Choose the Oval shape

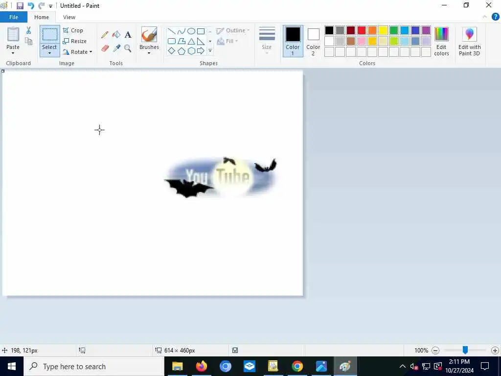click(191, 31)
